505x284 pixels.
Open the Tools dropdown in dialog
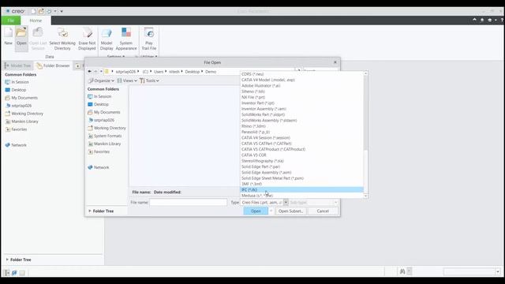149,80
